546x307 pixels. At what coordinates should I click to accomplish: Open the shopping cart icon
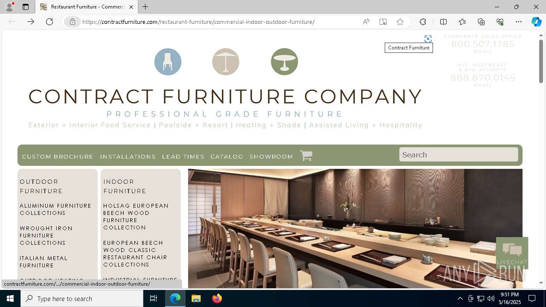pos(306,156)
